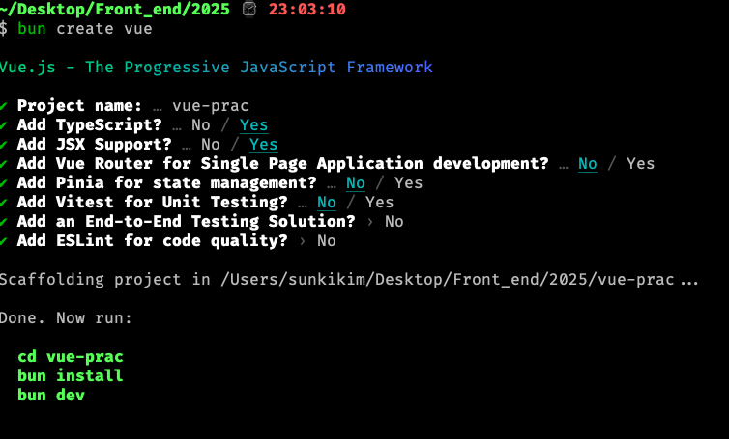
Task: Click underlined No for Vitest Unit Testing
Action: click(x=327, y=203)
